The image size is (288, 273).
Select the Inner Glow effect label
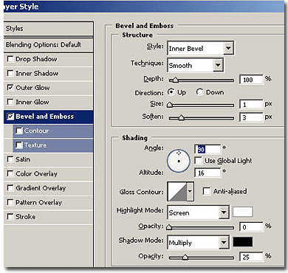(32, 102)
